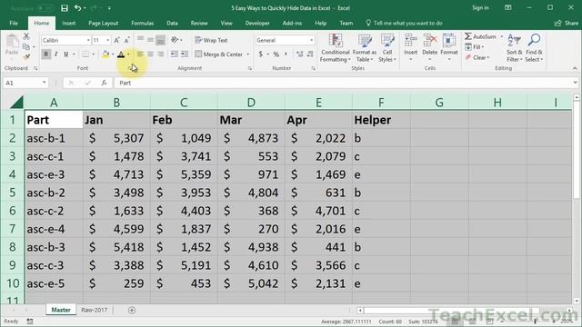This screenshot has width=582, height=327.
Task: Click the Fill Color paint bucket
Action: pyautogui.click(x=105, y=54)
